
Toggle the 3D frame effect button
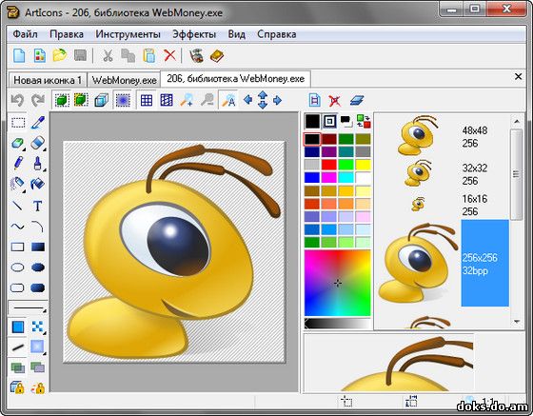[101, 100]
